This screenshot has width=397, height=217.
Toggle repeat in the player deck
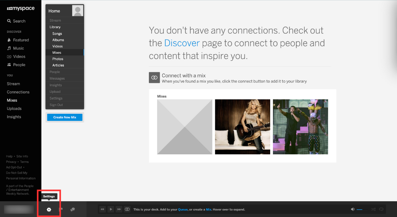pyautogui.click(x=381, y=209)
